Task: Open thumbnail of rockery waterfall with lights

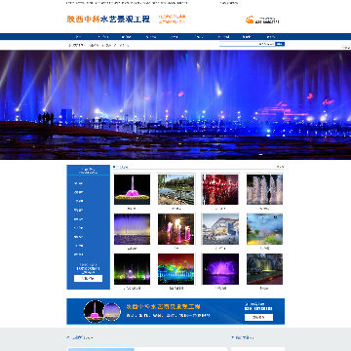Action: pos(264,269)
